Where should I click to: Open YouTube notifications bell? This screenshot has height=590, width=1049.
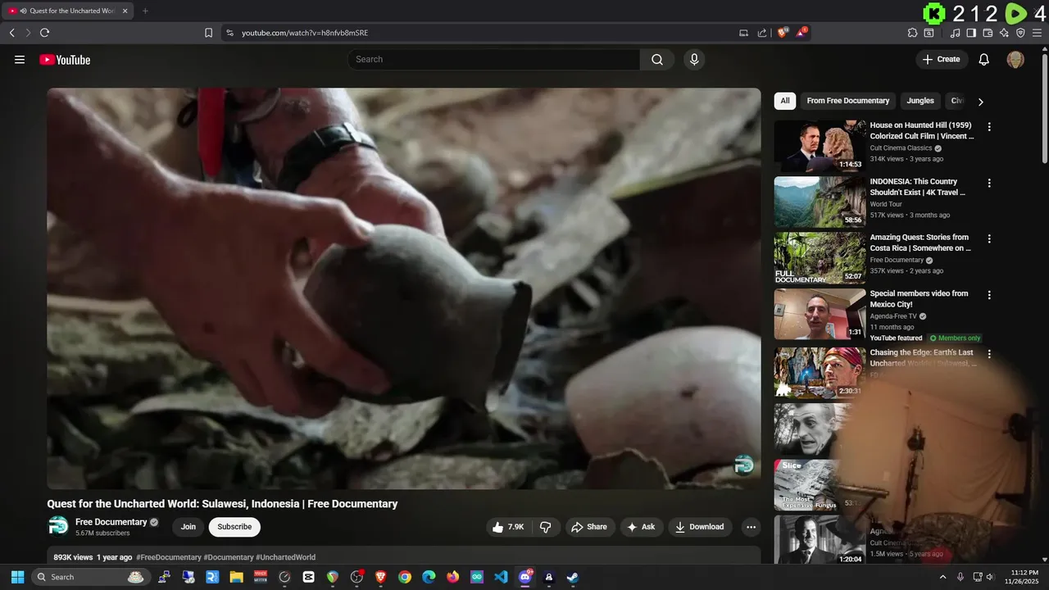[984, 59]
